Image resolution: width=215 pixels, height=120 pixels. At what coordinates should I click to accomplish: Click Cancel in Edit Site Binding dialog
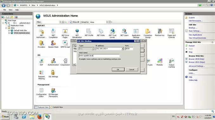click(x=132, y=70)
